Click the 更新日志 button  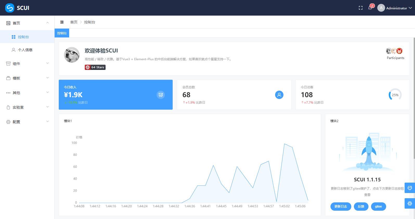point(341,207)
